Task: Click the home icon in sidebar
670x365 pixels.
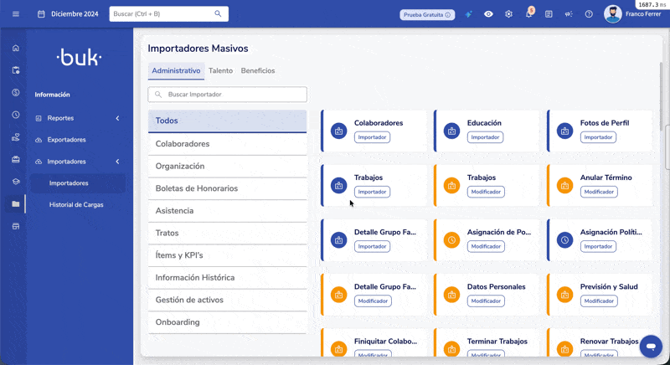Action: (15, 48)
